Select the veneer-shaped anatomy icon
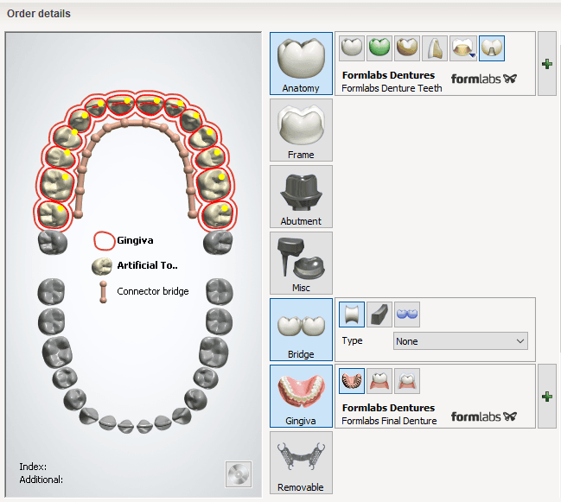 tap(437, 48)
